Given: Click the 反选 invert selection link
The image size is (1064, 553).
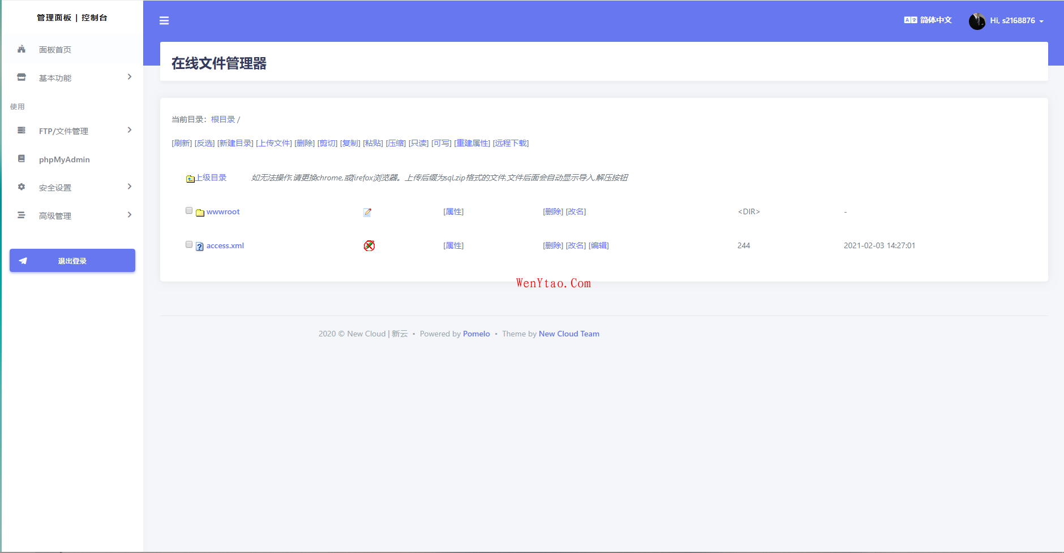Looking at the screenshot, I should [x=204, y=143].
